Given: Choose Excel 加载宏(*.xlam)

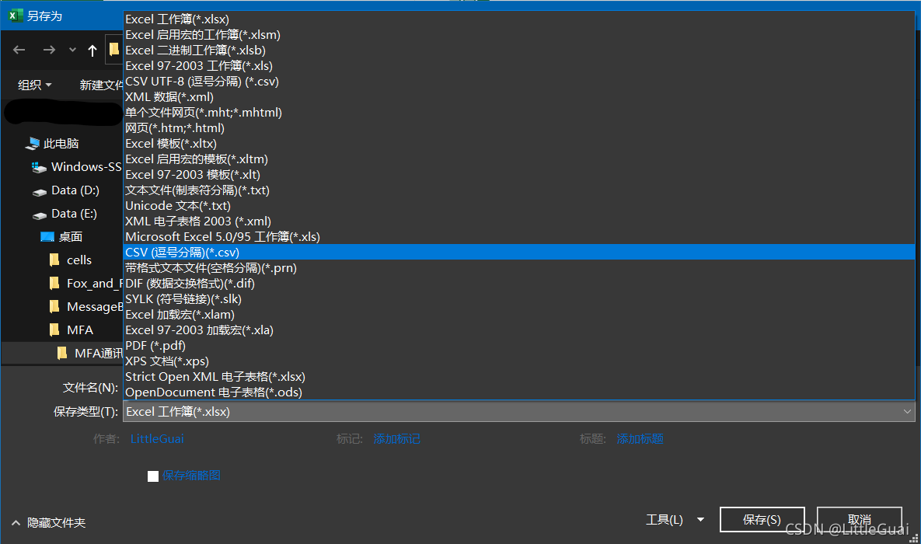Looking at the screenshot, I should coord(519,315).
